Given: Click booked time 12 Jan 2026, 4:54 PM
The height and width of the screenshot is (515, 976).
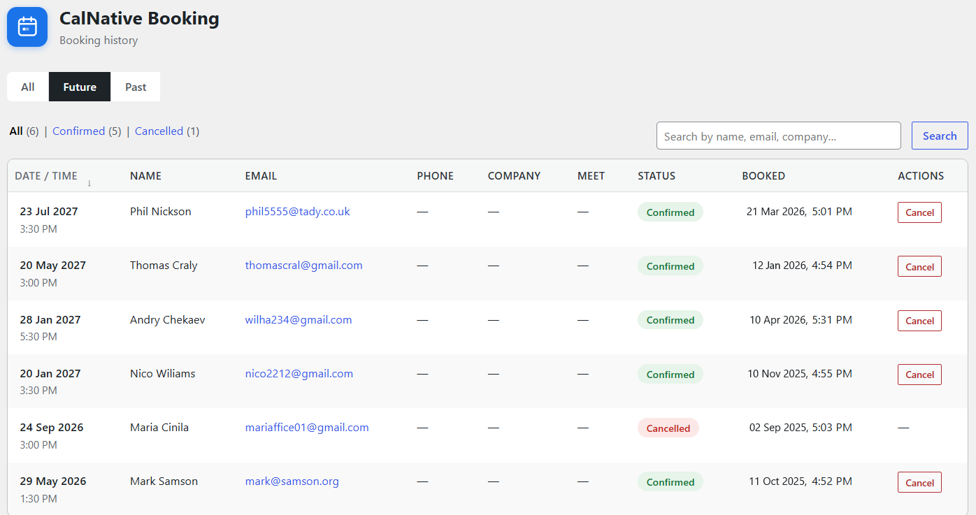Looking at the screenshot, I should 802,266.
